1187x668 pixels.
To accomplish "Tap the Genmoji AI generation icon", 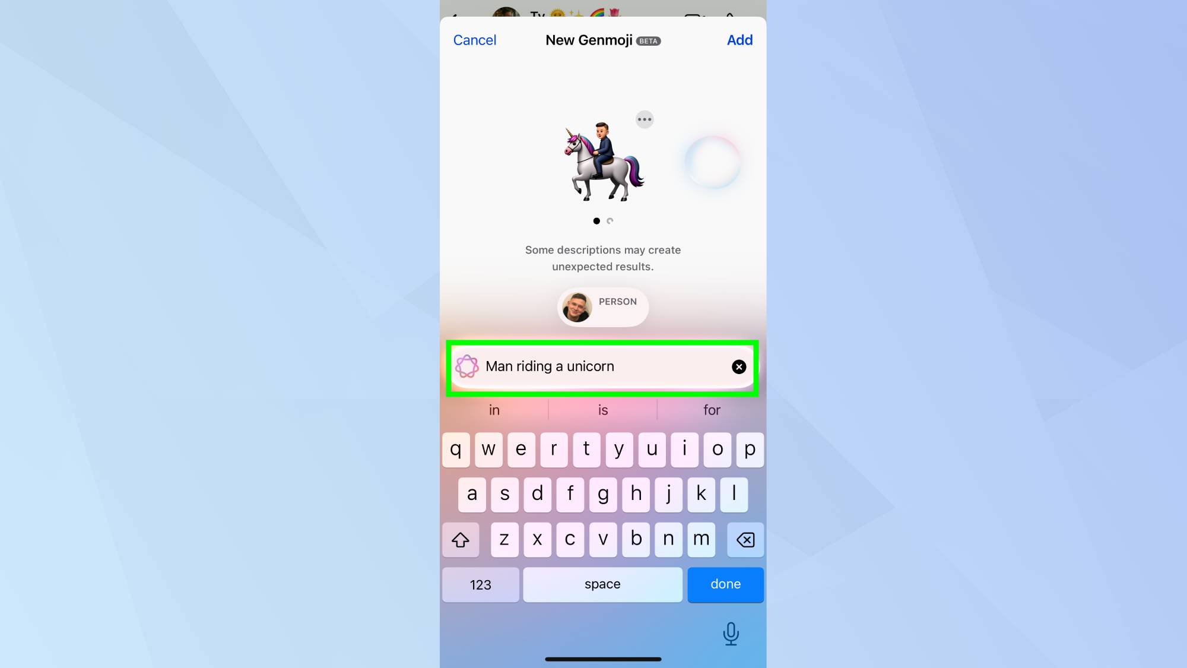I will 466,366.
